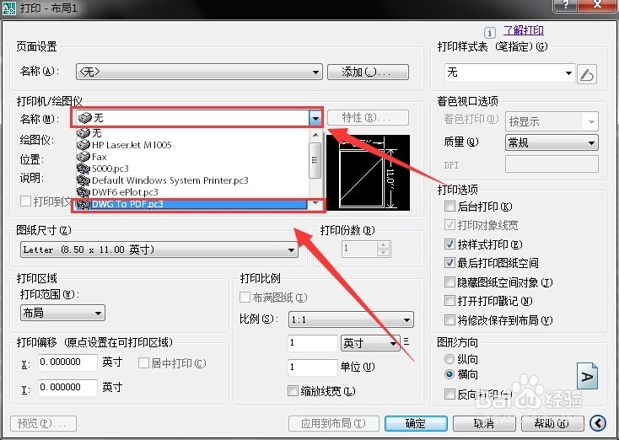This screenshot has height=440, width=619.
Task: Open the 了解打印 link
Action: tap(524, 30)
